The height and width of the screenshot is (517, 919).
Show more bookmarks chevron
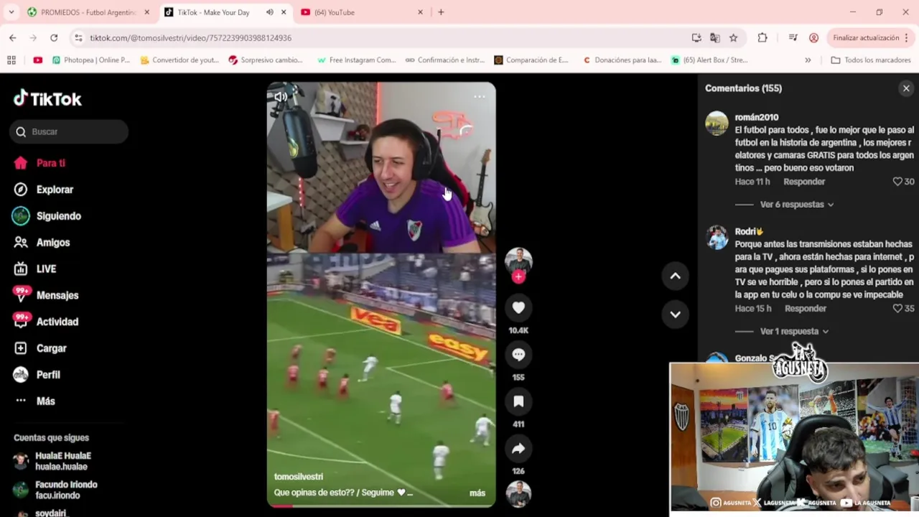[808, 60]
